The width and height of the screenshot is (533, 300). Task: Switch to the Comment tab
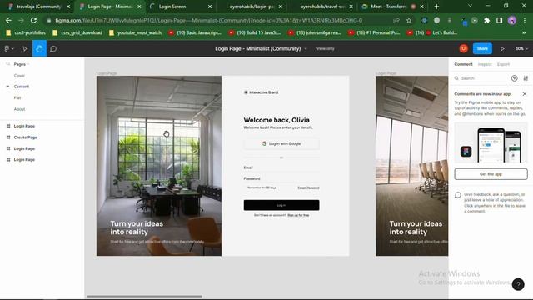tap(463, 64)
